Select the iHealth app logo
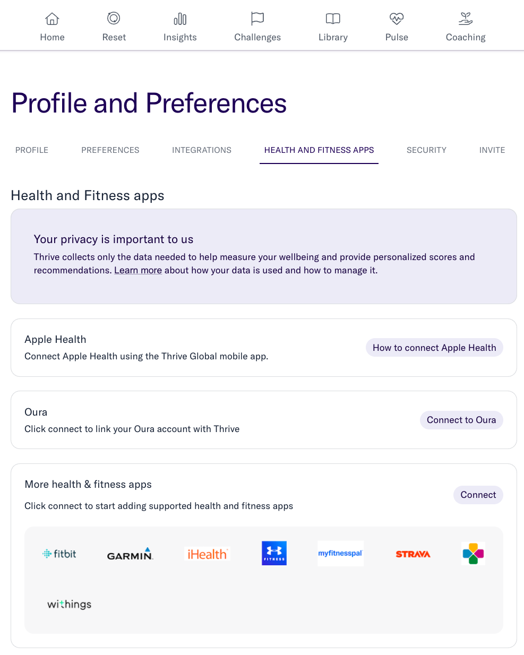 [207, 553]
